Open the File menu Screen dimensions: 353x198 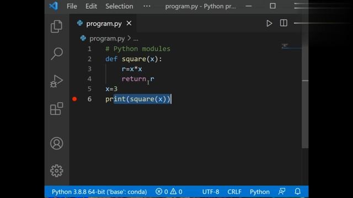click(x=72, y=6)
